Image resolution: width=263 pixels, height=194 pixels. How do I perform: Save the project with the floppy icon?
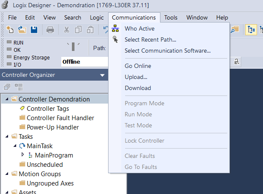coord(34,30)
